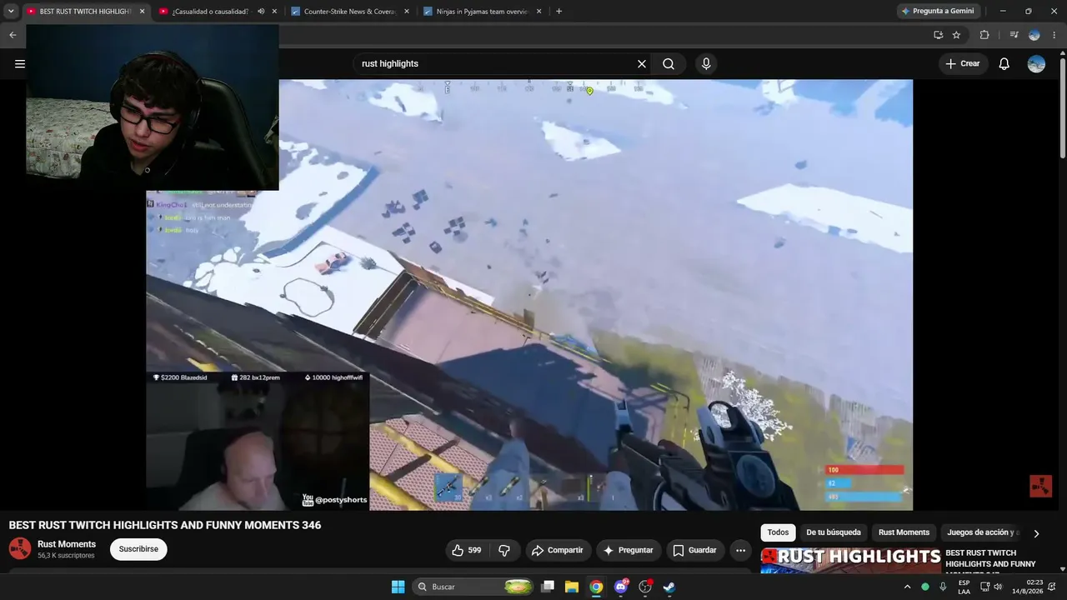Open the taskbar volume control
1067x600 pixels.
pyautogui.click(x=998, y=587)
